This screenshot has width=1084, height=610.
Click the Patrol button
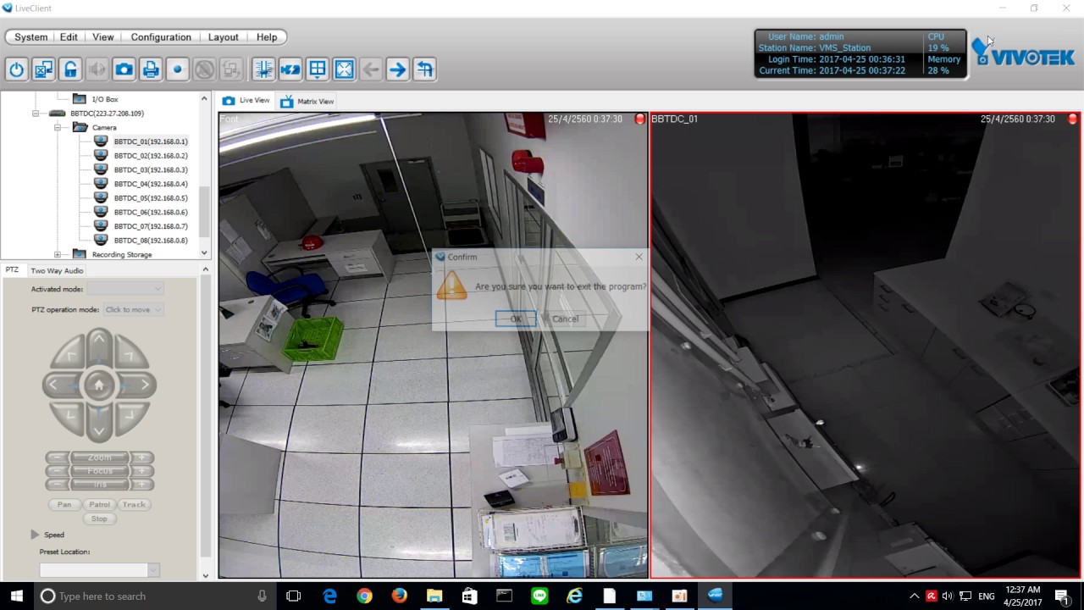99,505
